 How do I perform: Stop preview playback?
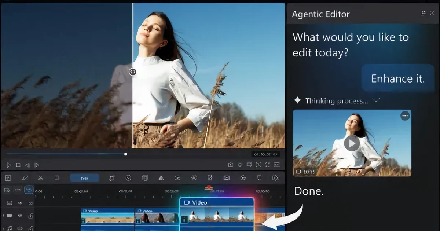(x=18, y=165)
